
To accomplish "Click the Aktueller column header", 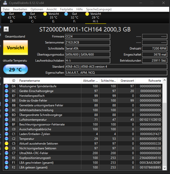I will [x=90, y=81].
